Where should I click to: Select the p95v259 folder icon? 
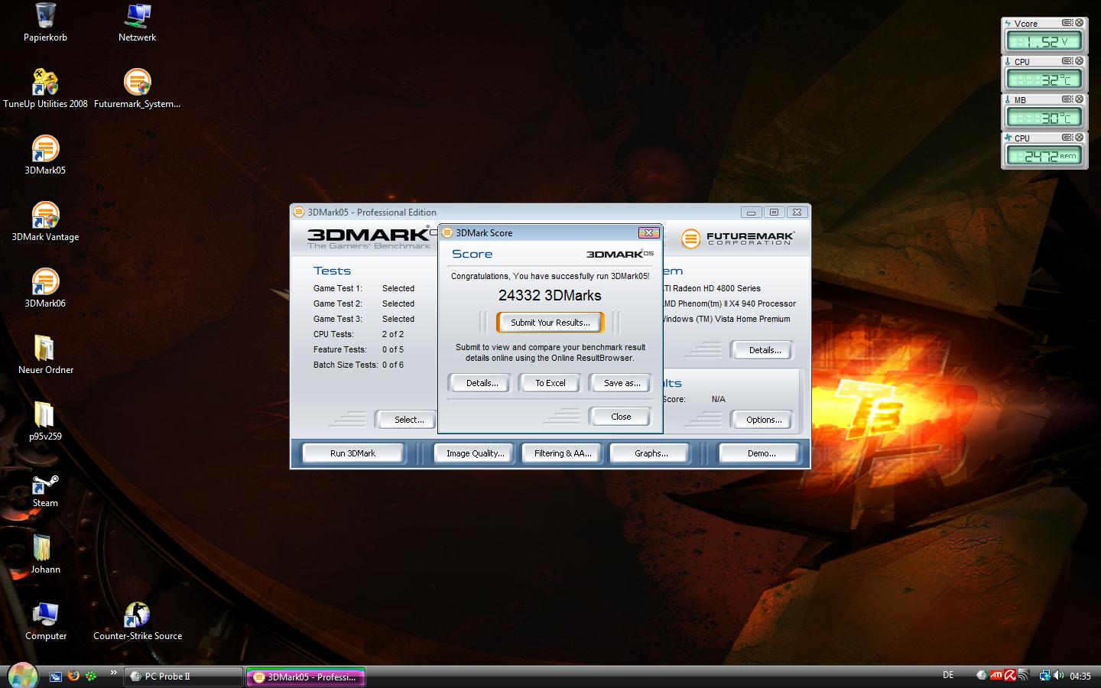click(x=45, y=421)
